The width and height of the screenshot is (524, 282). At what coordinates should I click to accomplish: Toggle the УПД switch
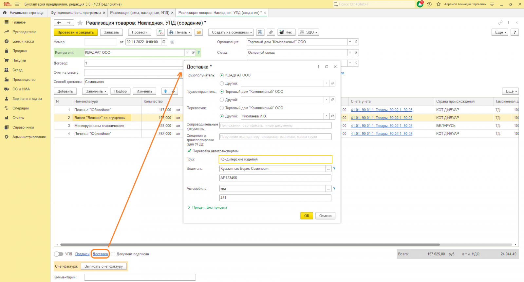tap(59, 254)
